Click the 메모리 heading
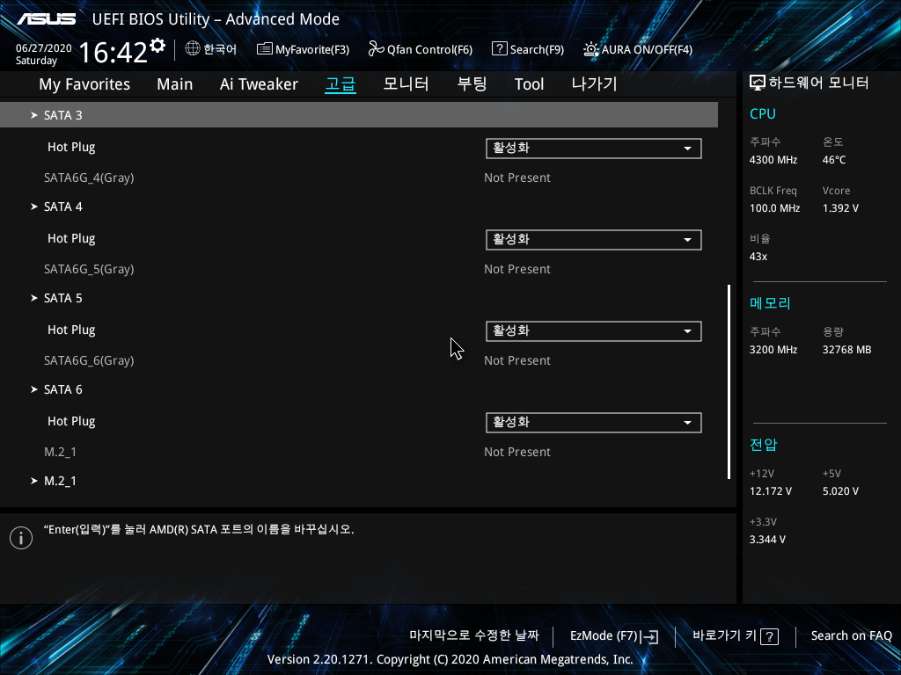 click(770, 303)
